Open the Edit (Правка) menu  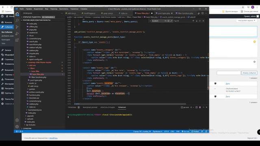pyautogui.click(x=29, y=9)
